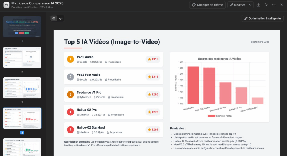Viewport: 287px width, 156px height.
Task: Click the star score badge 1313
Action: tap(153, 59)
